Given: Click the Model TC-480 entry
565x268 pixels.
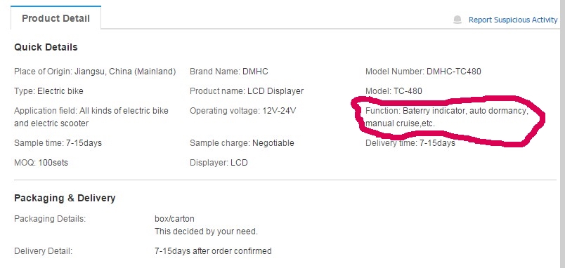Looking at the screenshot, I should (x=394, y=91).
